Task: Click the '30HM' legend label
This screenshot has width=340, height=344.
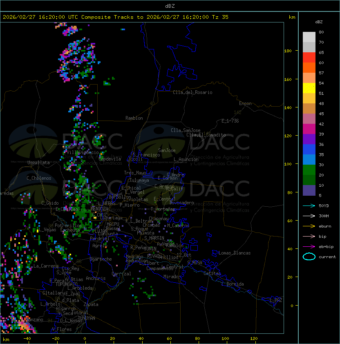Action: tap(324, 216)
